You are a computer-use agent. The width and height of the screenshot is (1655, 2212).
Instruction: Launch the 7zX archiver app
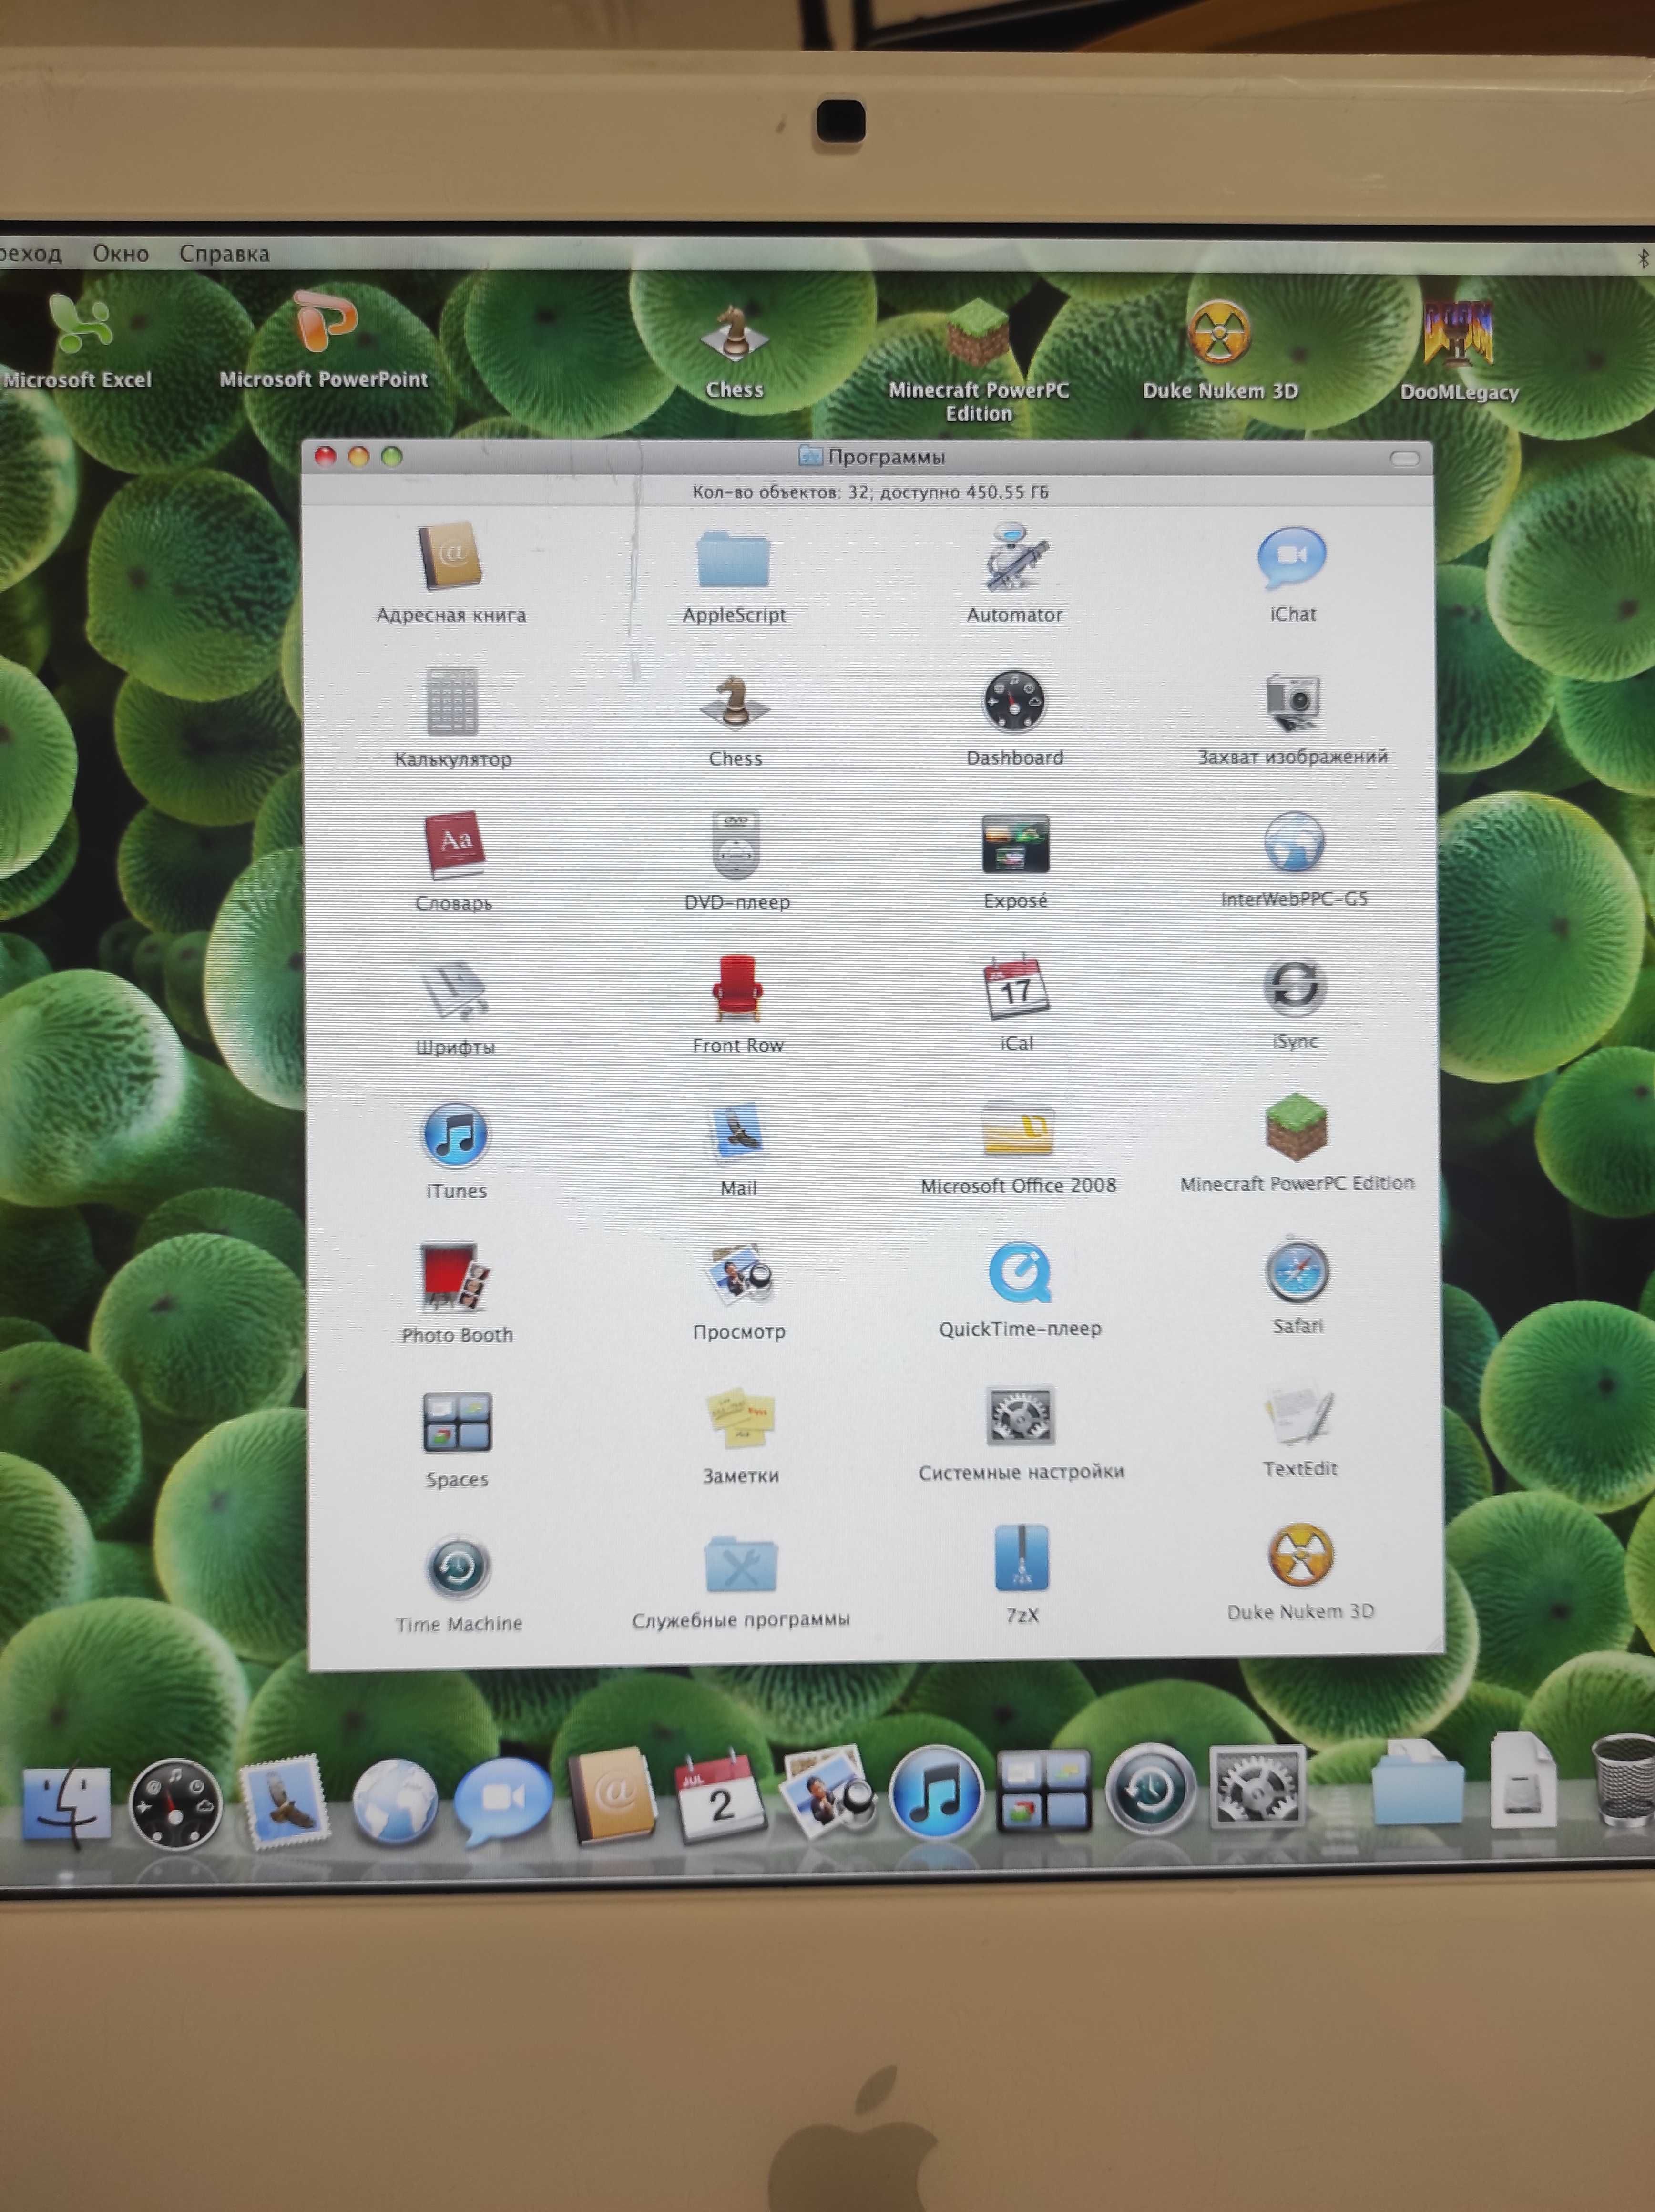(x=1022, y=1558)
